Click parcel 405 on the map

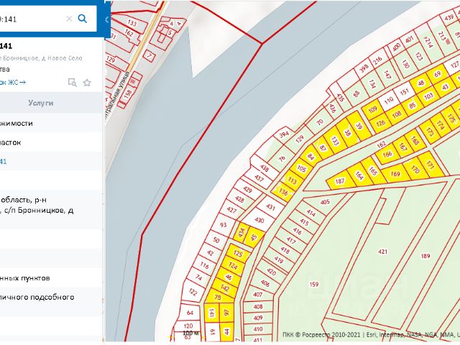[325, 202]
